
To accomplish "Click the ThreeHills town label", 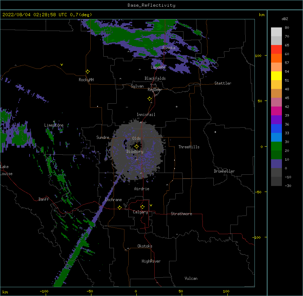I will [189, 147].
